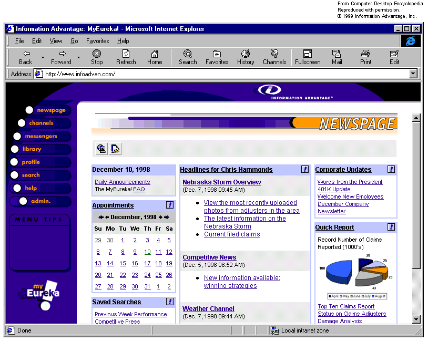Click the Back toolbar button
428x342 pixels.
pyautogui.click(x=26, y=58)
